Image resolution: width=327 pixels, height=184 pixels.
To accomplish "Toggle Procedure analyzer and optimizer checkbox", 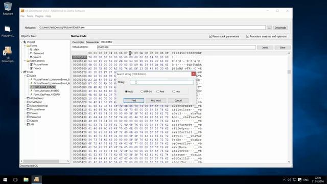I will click(248, 36).
